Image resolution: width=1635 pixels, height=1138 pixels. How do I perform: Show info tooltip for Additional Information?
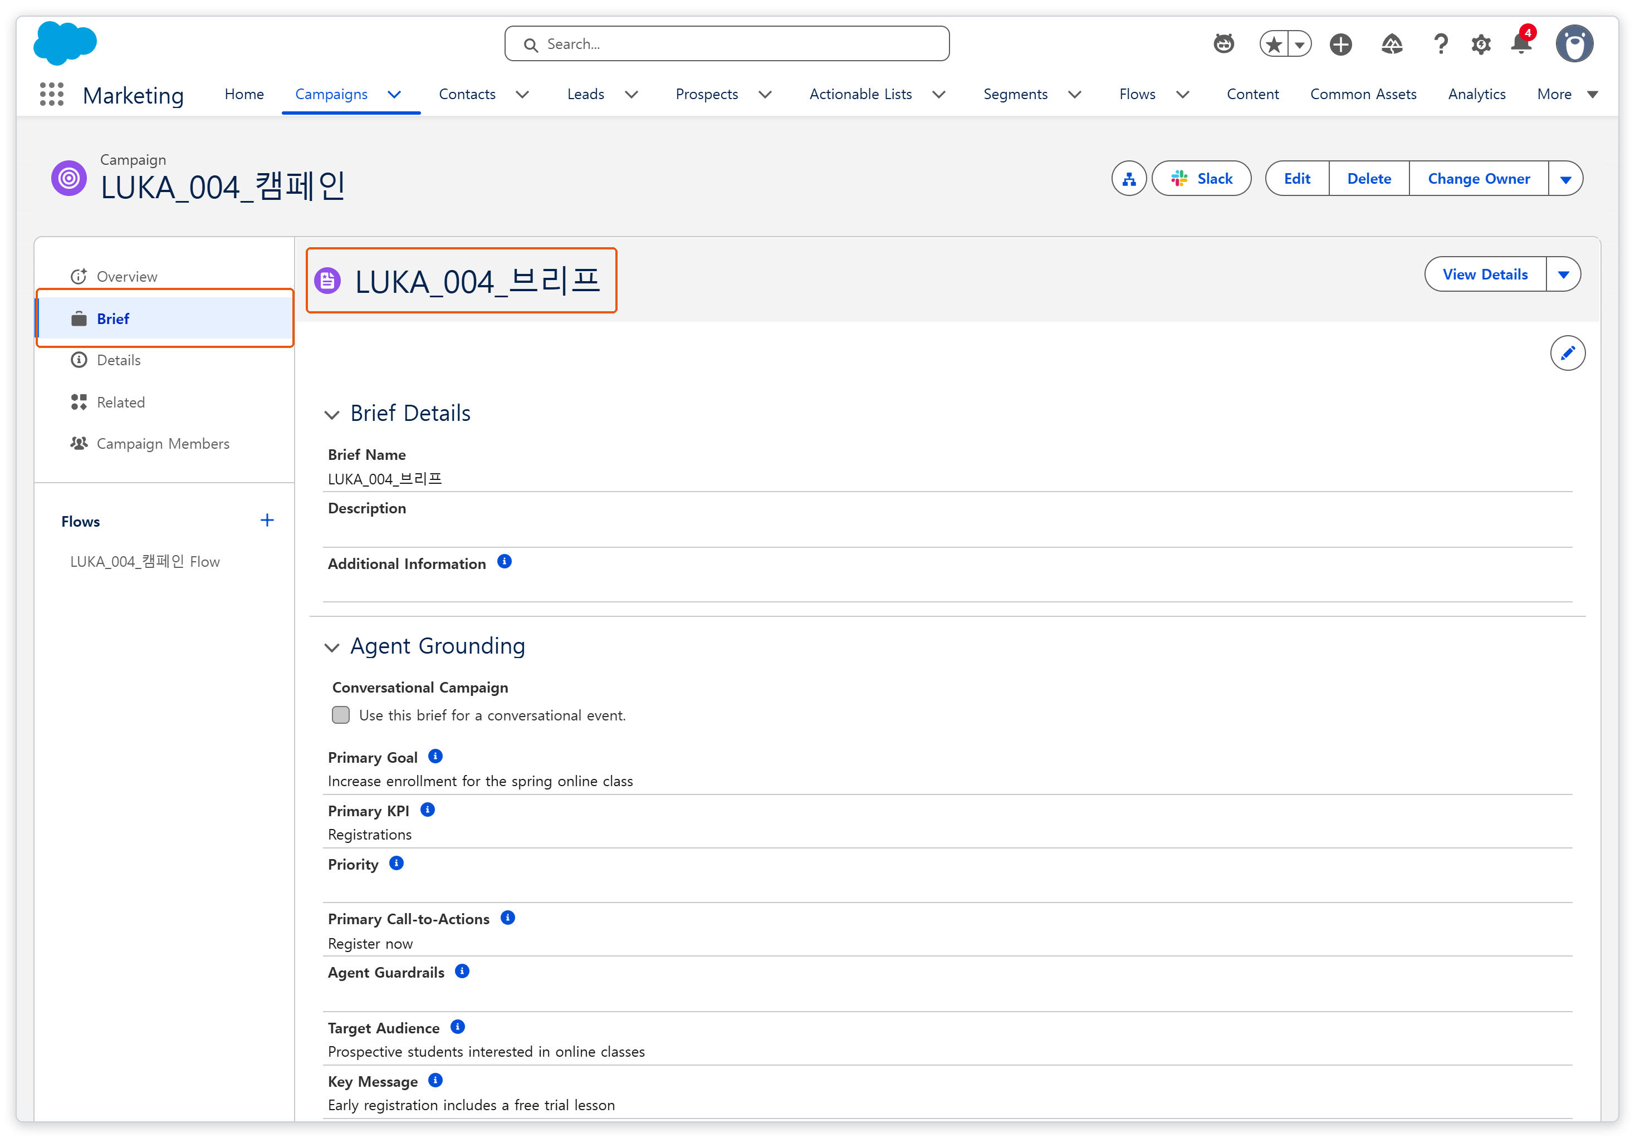[x=504, y=562]
